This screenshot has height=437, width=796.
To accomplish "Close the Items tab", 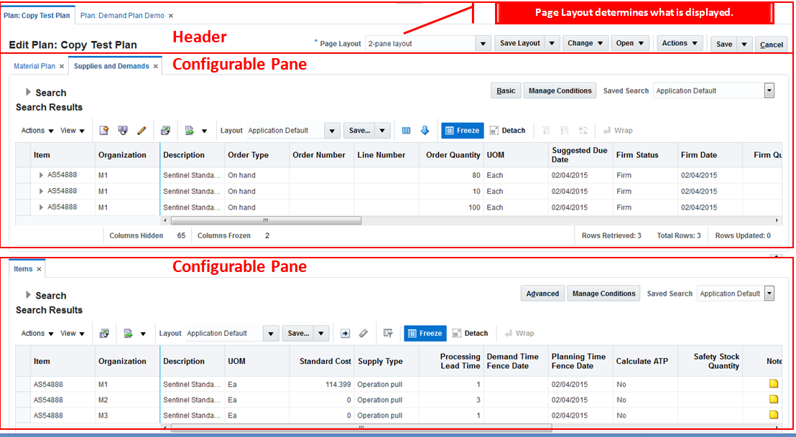I will click(39, 269).
